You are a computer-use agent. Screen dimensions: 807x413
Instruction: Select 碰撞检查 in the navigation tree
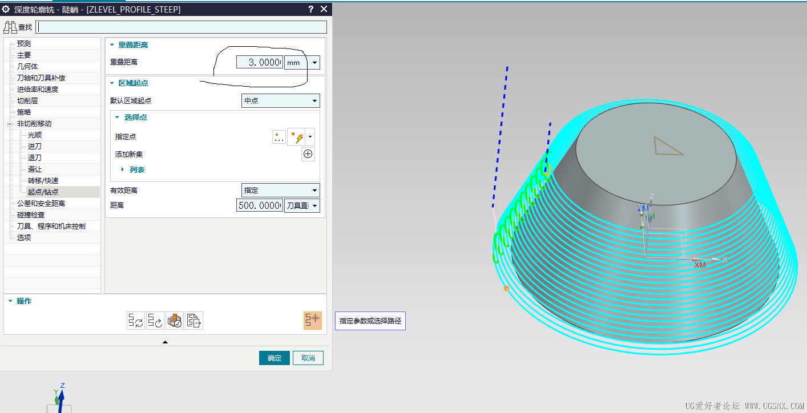[31, 215]
